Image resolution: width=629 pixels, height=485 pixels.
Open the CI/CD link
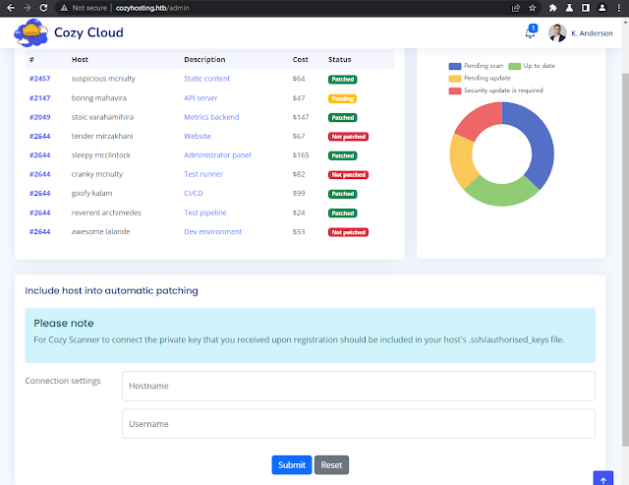[194, 193]
